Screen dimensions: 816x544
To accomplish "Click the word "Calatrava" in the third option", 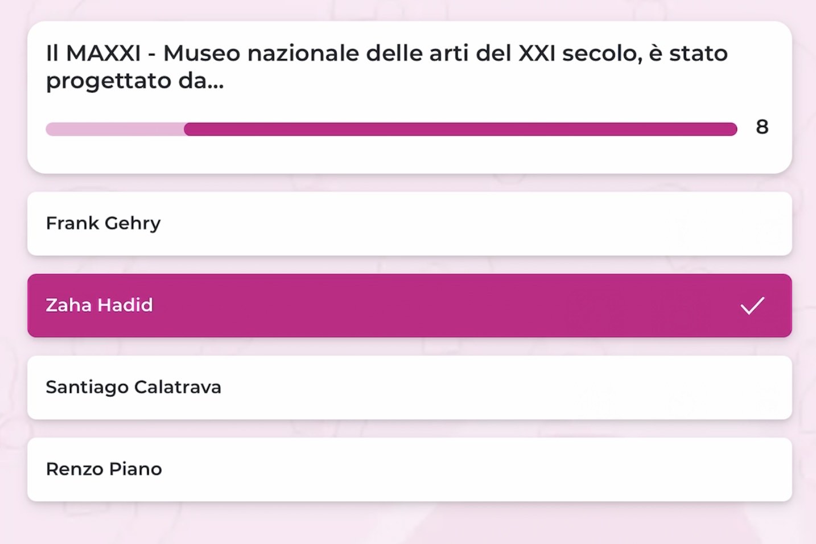I will 177,387.
